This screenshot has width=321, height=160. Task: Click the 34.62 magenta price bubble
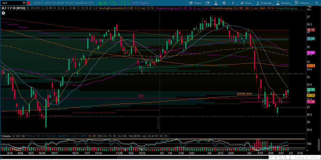tap(311, 53)
